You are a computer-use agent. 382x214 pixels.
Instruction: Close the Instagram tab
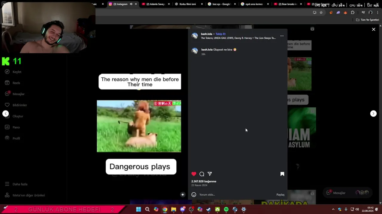coord(136,4)
